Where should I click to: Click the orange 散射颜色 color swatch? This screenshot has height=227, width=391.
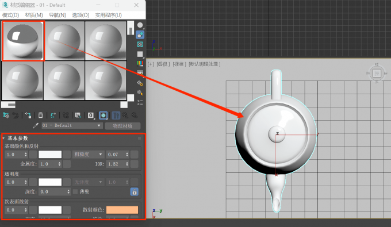click(122, 210)
